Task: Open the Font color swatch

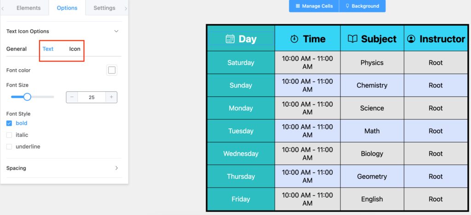Action: pos(112,70)
